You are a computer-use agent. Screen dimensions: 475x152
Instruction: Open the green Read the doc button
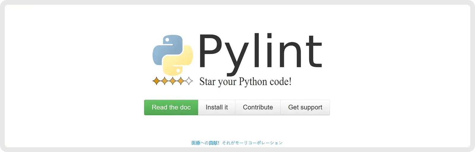[x=171, y=107]
